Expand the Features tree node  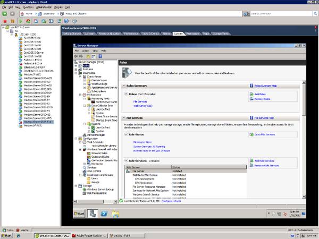pos(76,69)
